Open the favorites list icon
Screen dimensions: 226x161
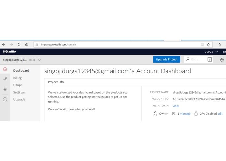tap(219, 44)
